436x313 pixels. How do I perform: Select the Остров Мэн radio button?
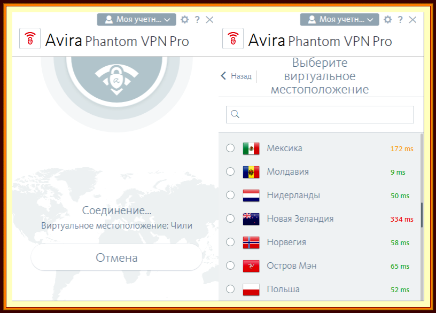tap(230, 265)
